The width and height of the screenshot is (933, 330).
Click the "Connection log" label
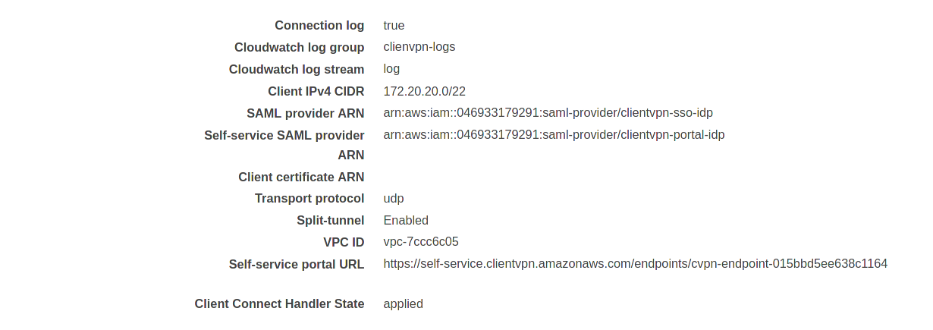click(x=319, y=25)
